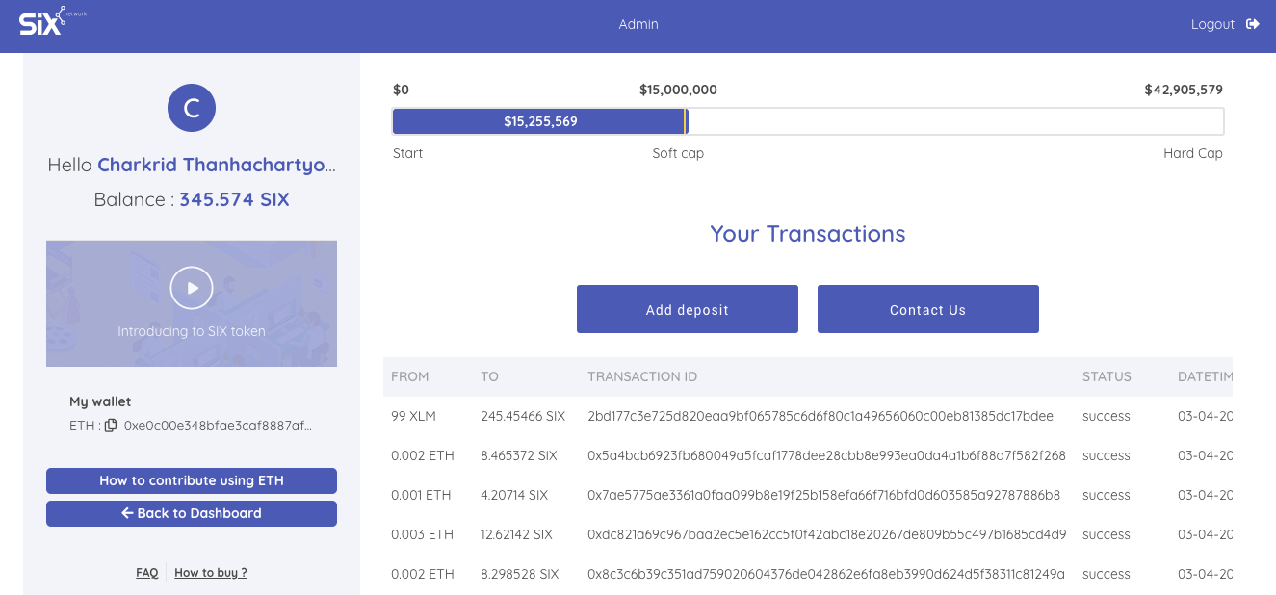Screen dimensions: 1276x595
Task: Select the 12.62142 SIX cell
Action: click(517, 534)
